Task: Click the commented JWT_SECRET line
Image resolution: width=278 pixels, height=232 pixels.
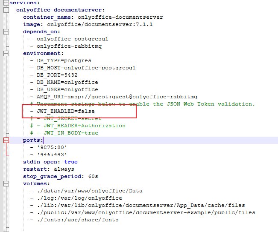Action: point(66,119)
